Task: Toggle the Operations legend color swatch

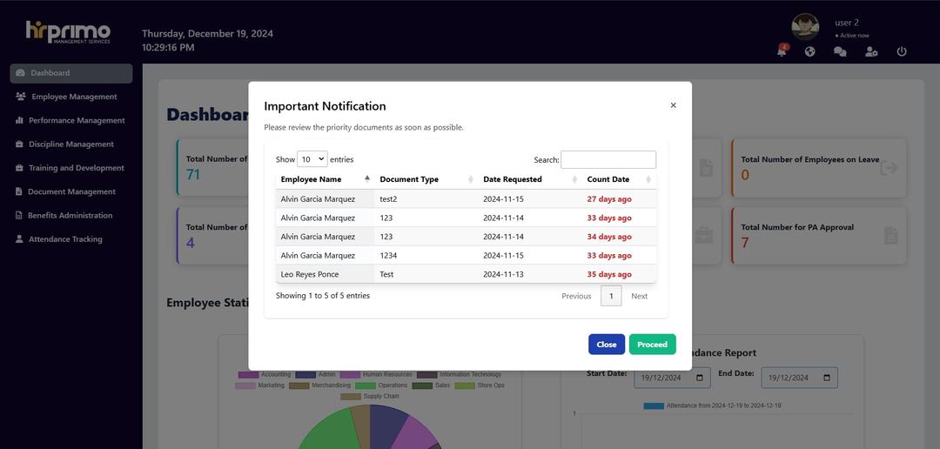Action: click(x=365, y=385)
